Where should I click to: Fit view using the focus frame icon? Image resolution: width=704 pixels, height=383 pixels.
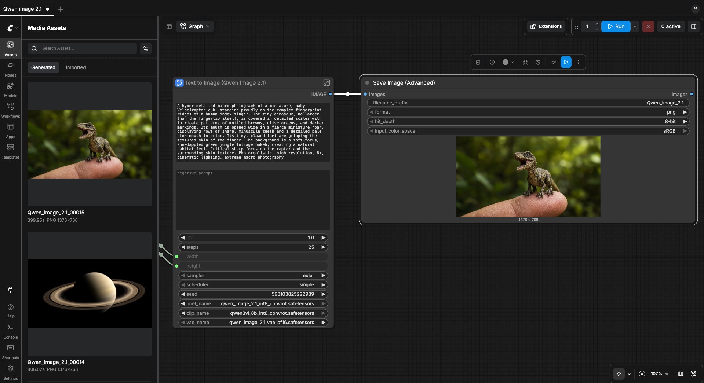(x=642, y=374)
